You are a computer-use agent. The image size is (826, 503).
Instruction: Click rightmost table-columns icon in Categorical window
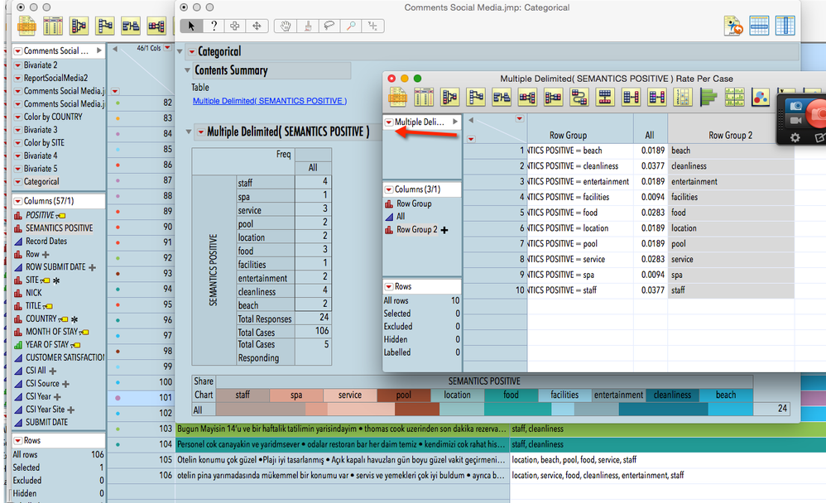click(x=785, y=26)
